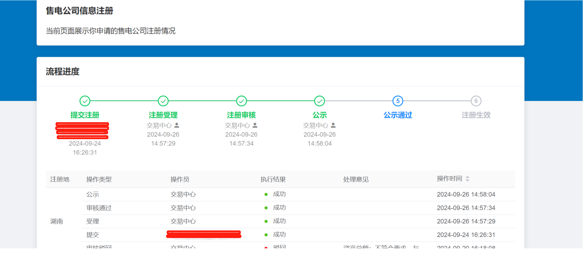Click the user icon under 注册受理
The image size is (583, 275).
click(177, 125)
